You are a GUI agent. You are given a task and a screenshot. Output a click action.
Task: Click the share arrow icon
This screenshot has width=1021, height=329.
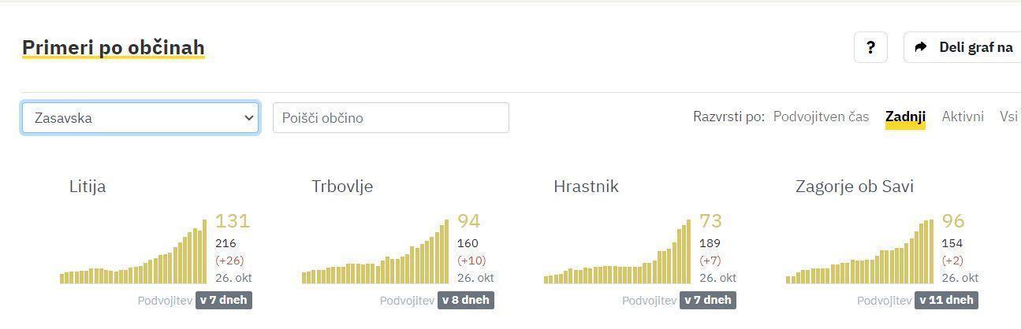[920, 47]
